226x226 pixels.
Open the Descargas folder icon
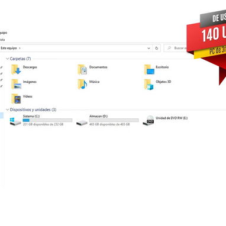coord(16,69)
